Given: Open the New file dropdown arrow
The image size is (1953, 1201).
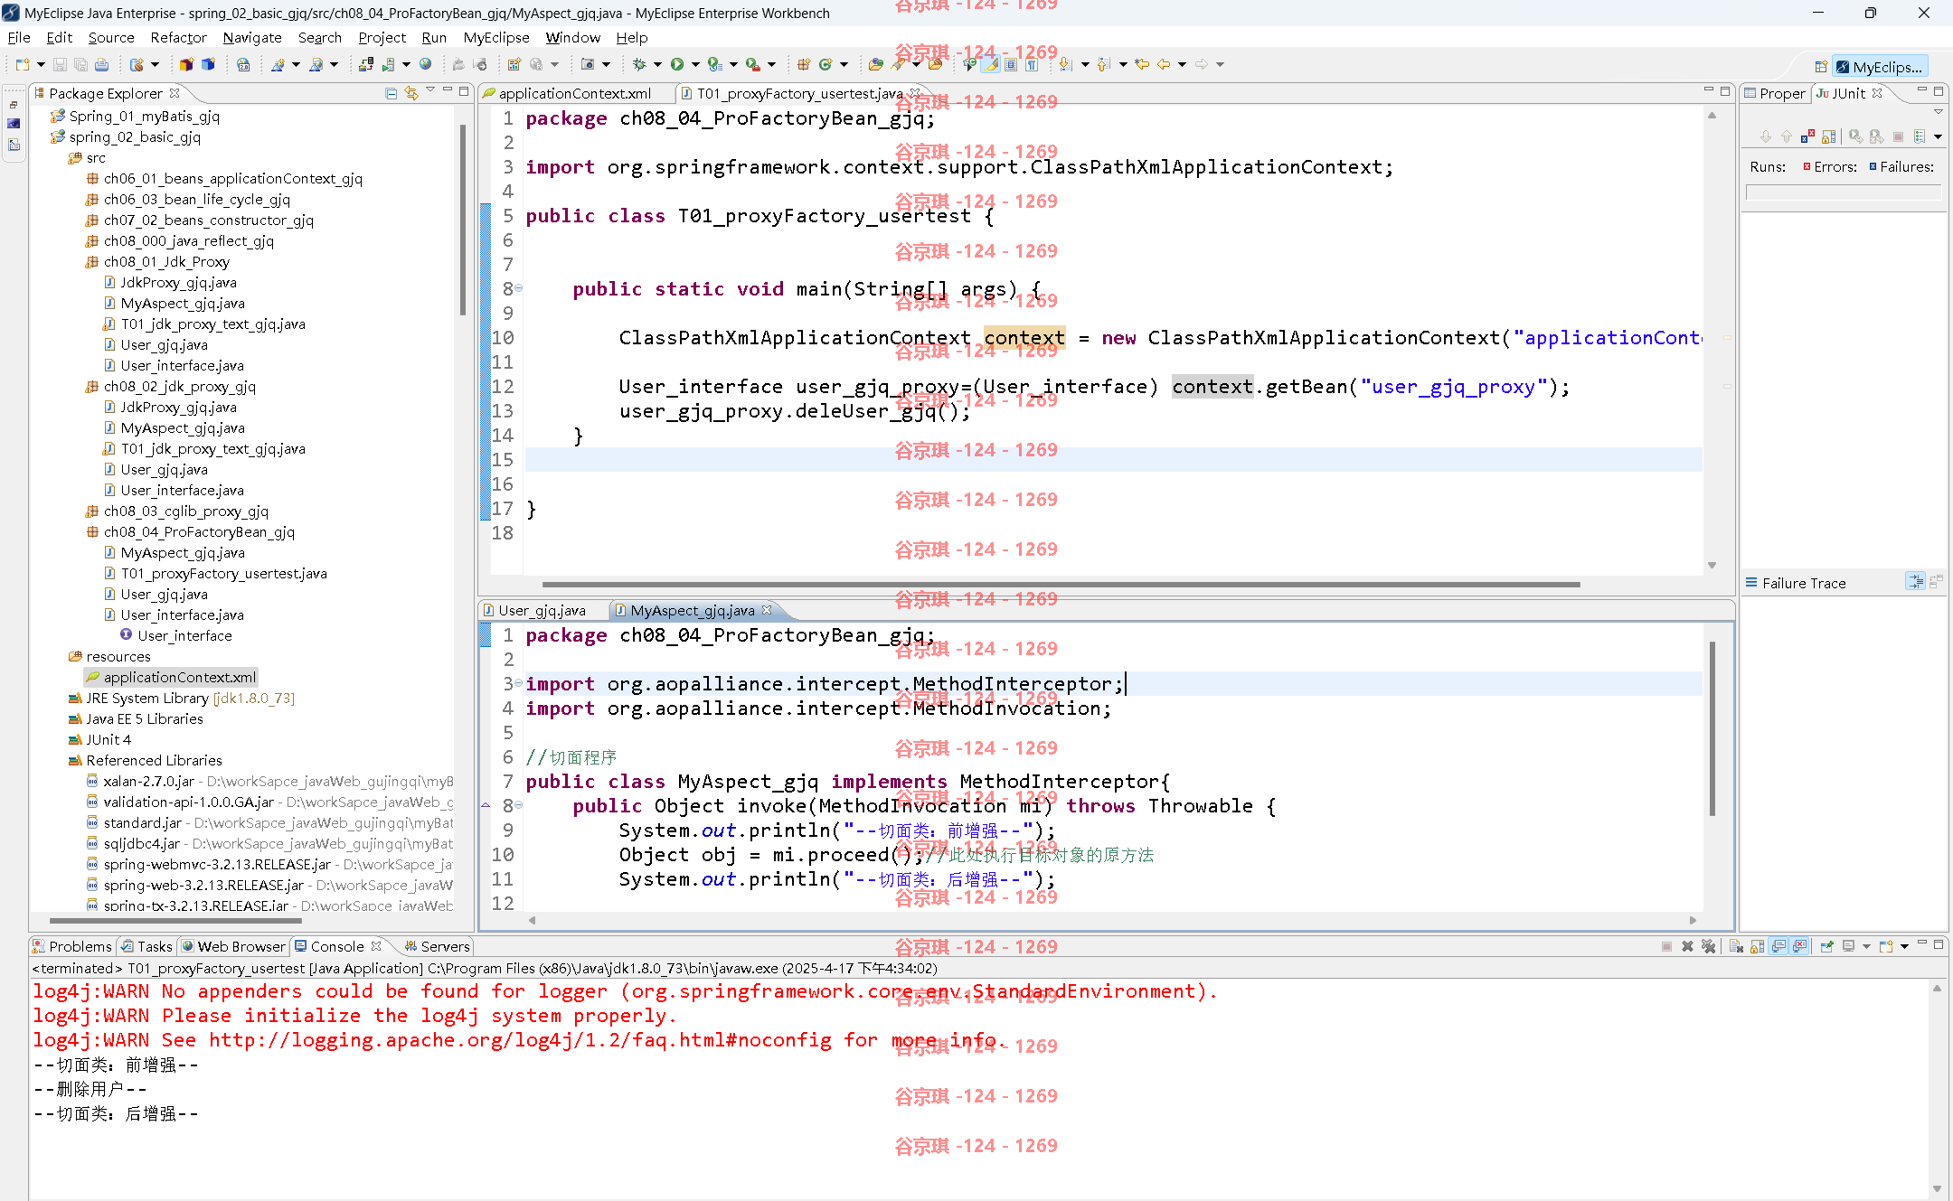Looking at the screenshot, I should pos(41,64).
